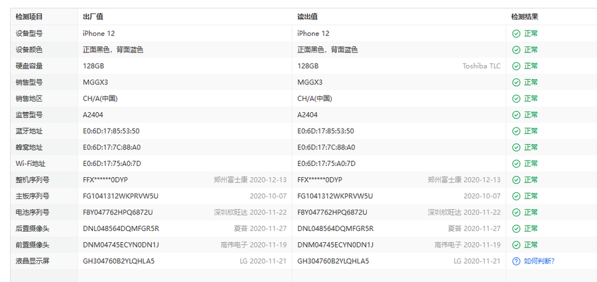
Task: Click the 出厂值 column header
Action: (93, 17)
